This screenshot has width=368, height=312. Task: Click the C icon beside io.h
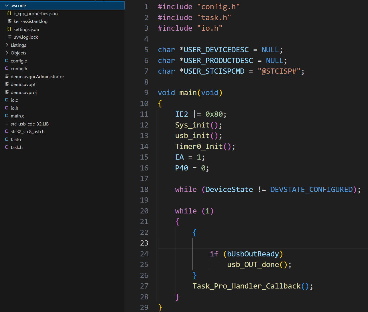pyautogui.click(x=6, y=108)
